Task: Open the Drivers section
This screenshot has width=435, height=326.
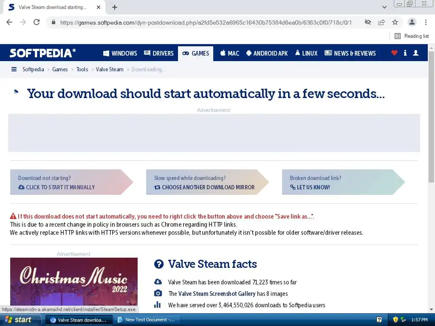Action: pyautogui.click(x=159, y=53)
